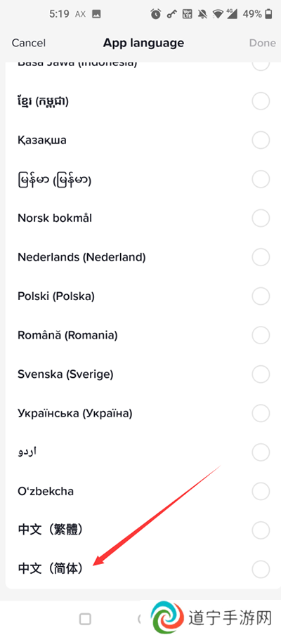
Task: Pick the O'zbekcha language row
Action: tap(140, 491)
